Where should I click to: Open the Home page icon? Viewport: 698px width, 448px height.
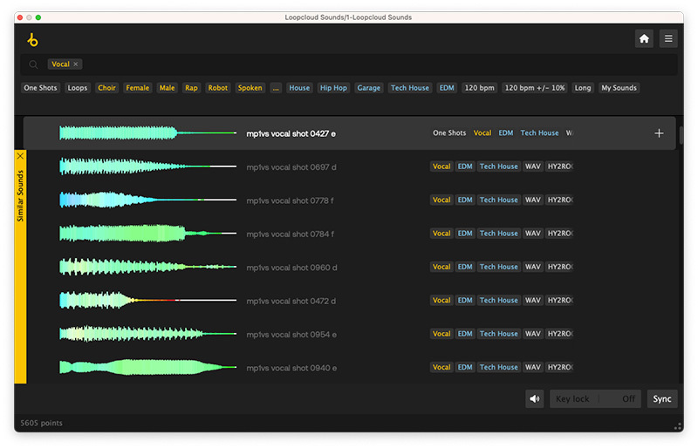[x=644, y=38]
